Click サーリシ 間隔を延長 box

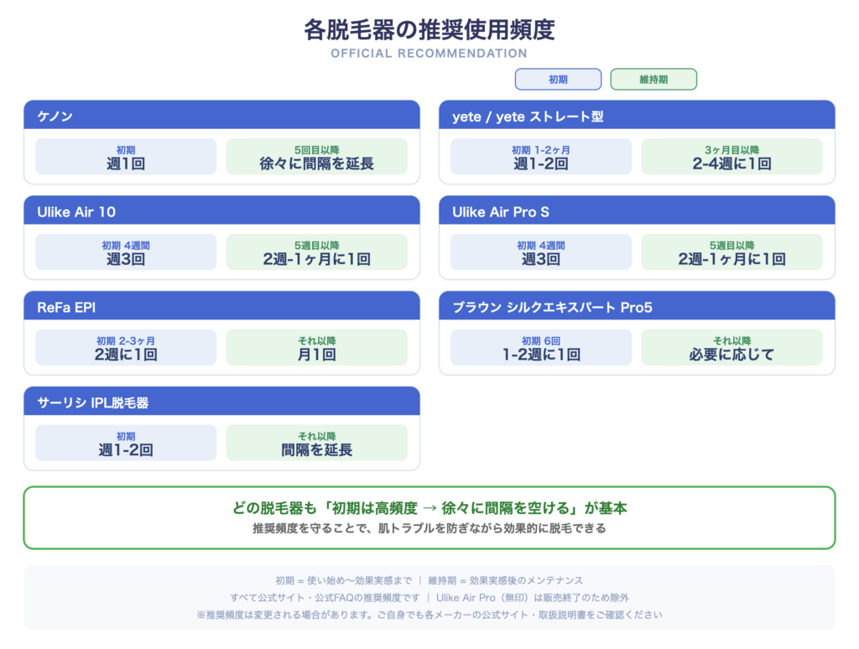click(316, 443)
